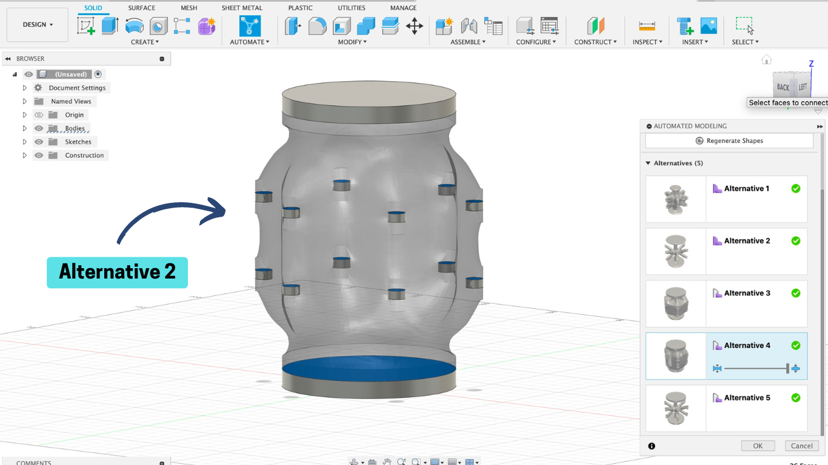
Task: Select the Rectangular Pattern tool
Action: click(x=182, y=26)
